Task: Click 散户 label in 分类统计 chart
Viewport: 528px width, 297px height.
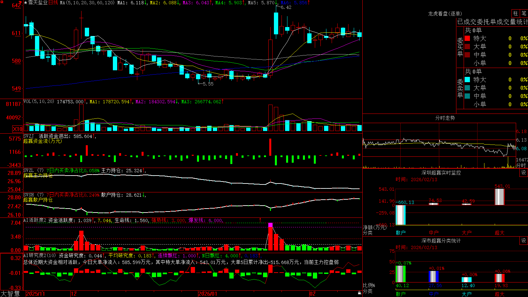Action: (x=401, y=294)
